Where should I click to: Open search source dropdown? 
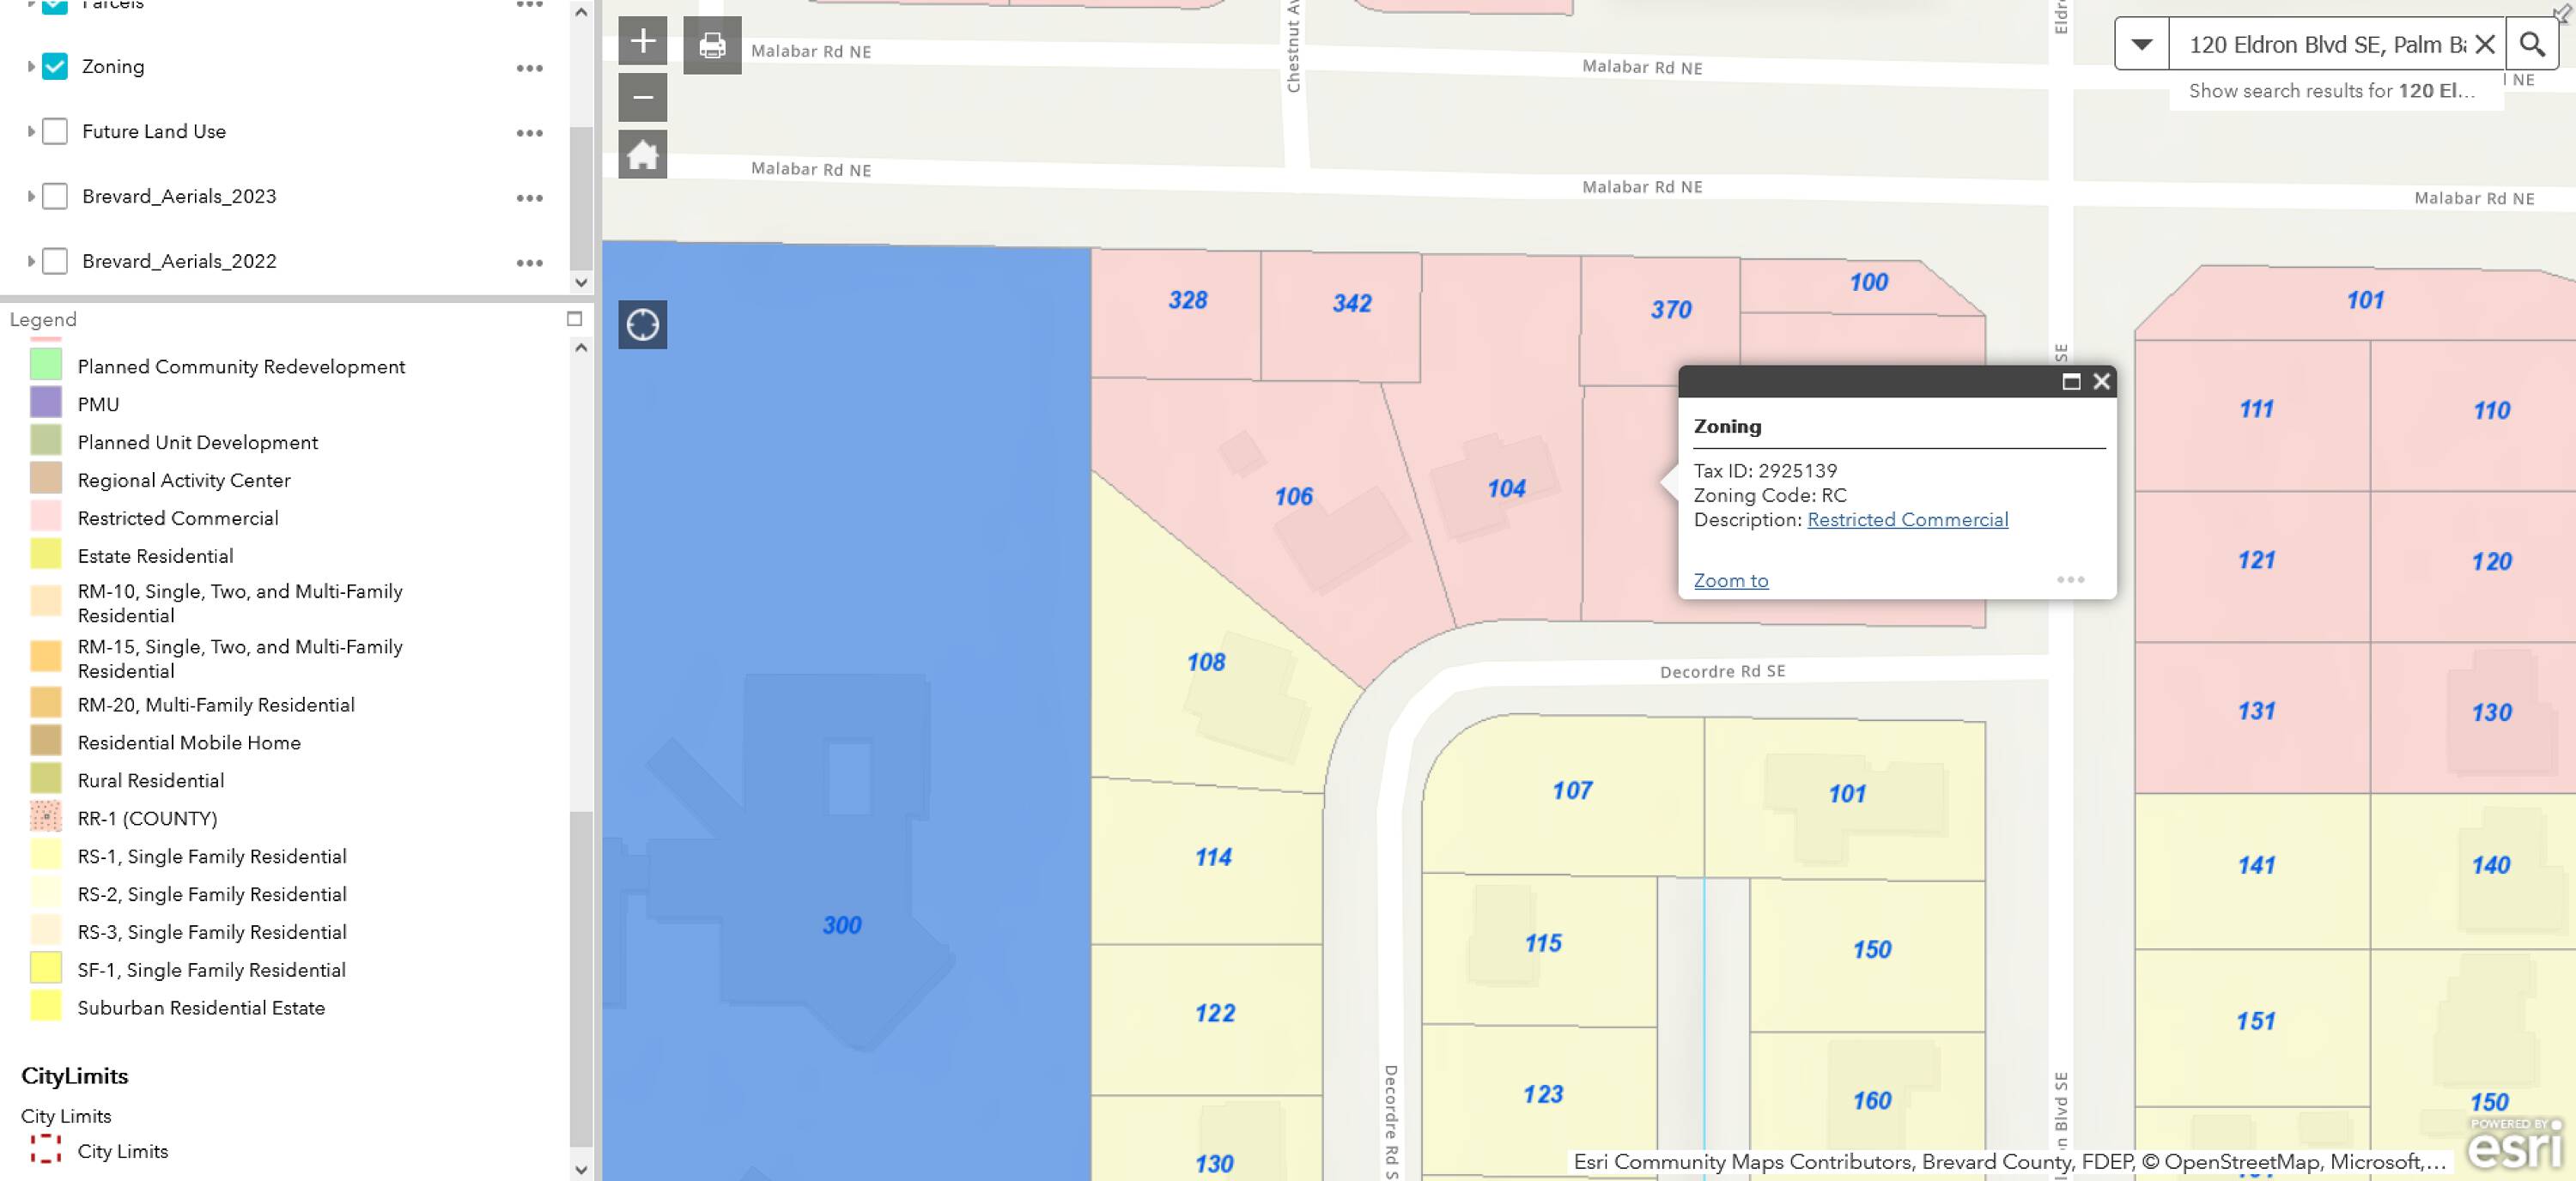click(2141, 45)
